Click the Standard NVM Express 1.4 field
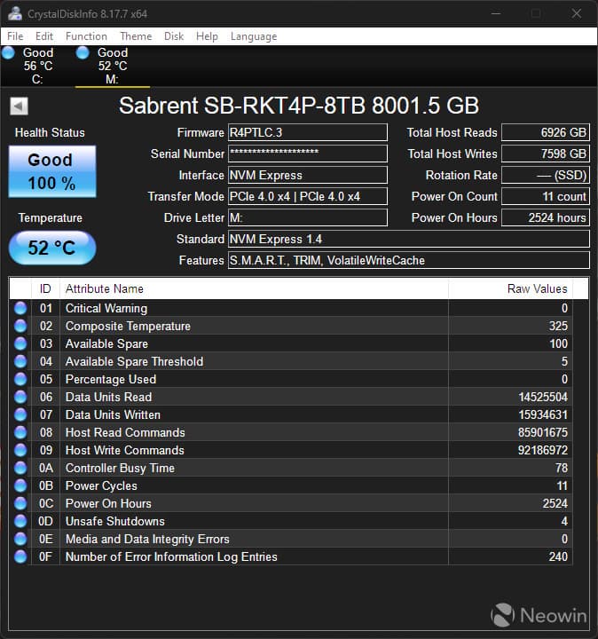Image resolution: width=598 pixels, height=639 pixels. [x=409, y=239]
